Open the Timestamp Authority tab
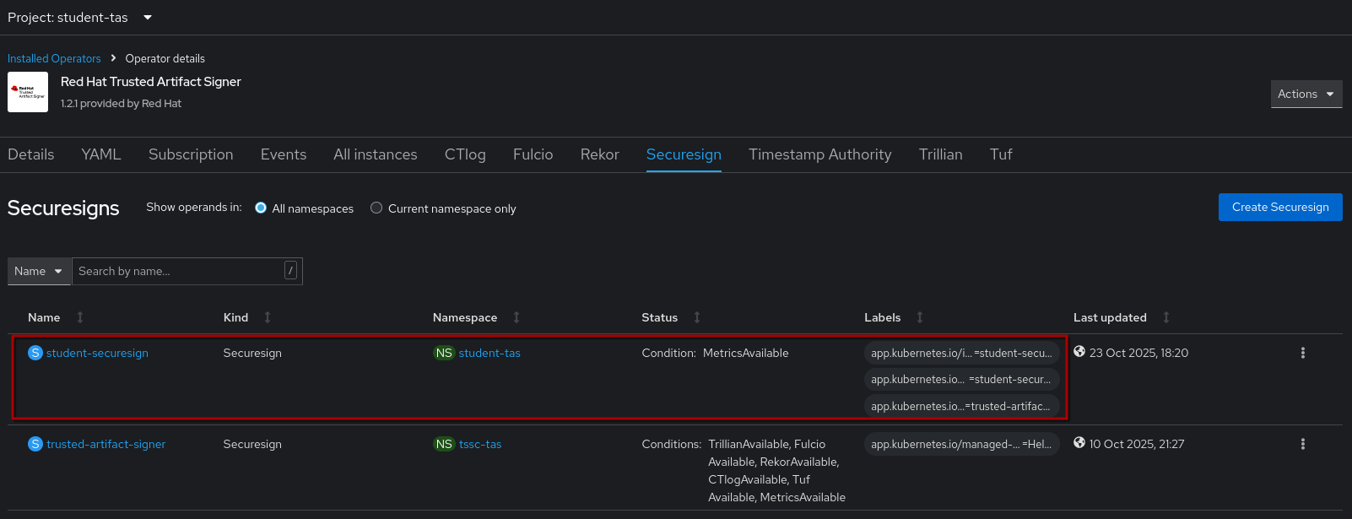Image resolution: width=1352 pixels, height=519 pixels. coord(820,154)
